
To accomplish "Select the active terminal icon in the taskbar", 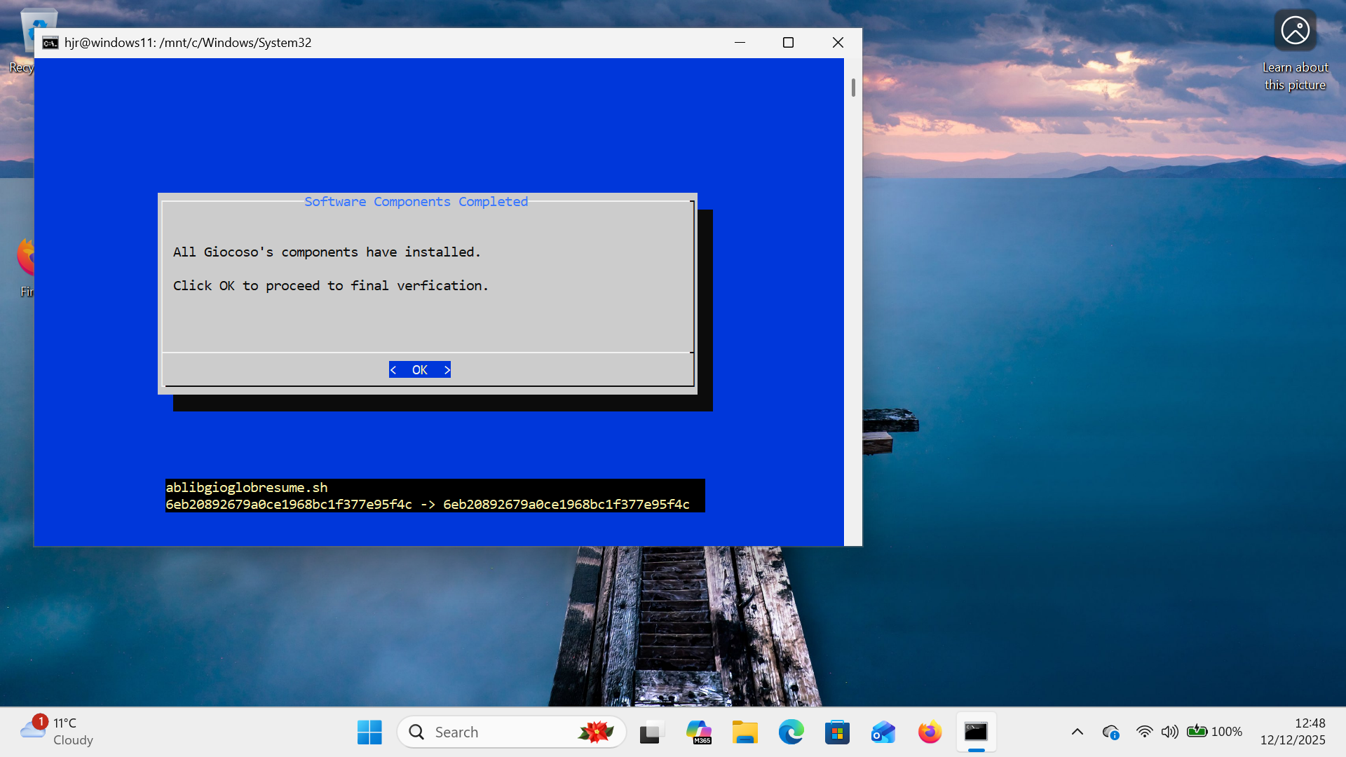I will pyautogui.click(x=977, y=732).
